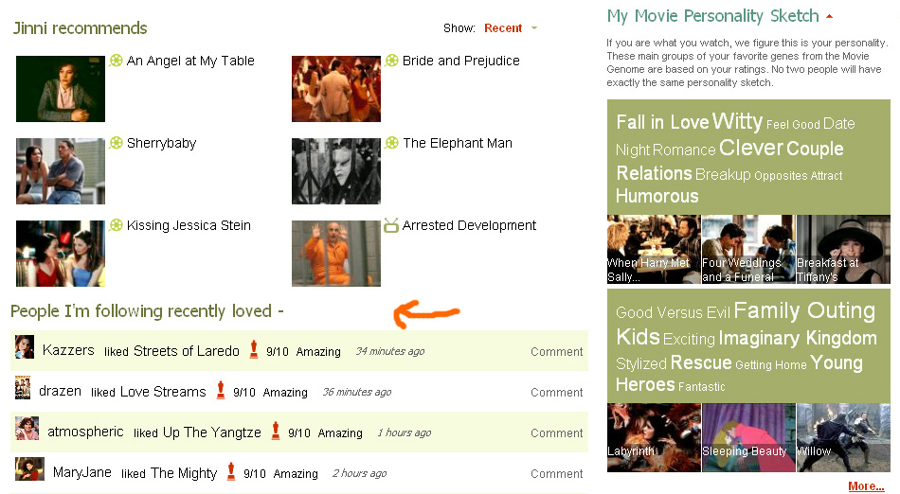Select the Witty genre tag

(737, 121)
